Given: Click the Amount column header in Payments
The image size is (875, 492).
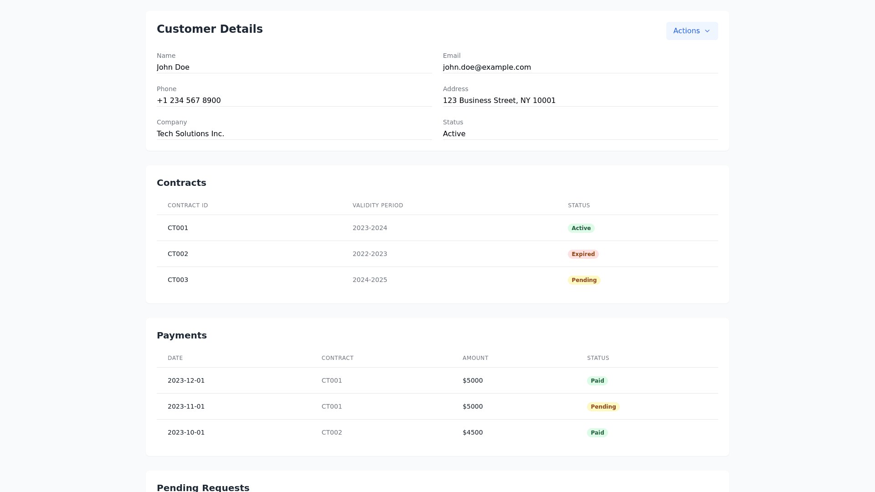Looking at the screenshot, I should click(475, 358).
